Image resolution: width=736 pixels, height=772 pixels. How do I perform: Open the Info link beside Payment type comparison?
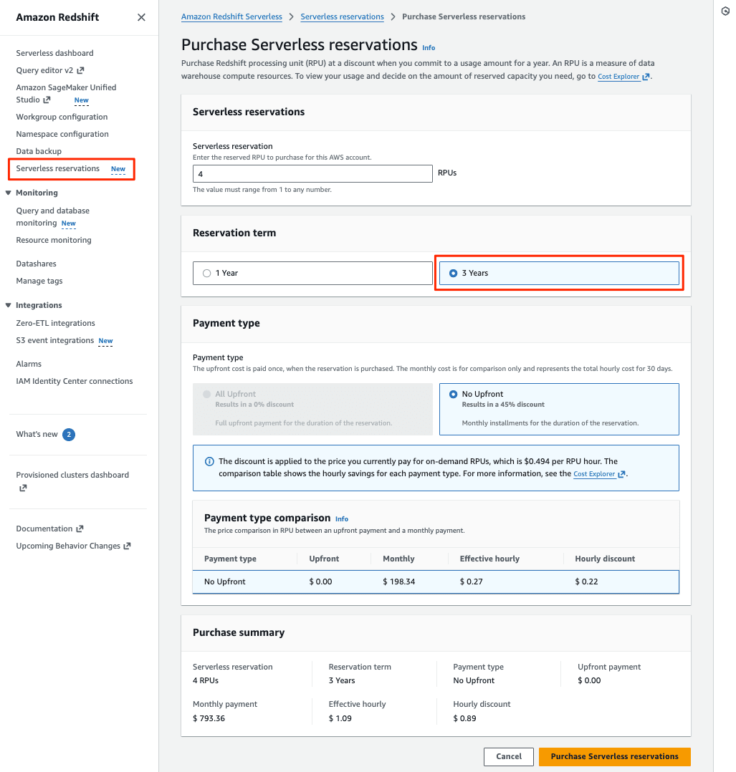click(x=342, y=518)
